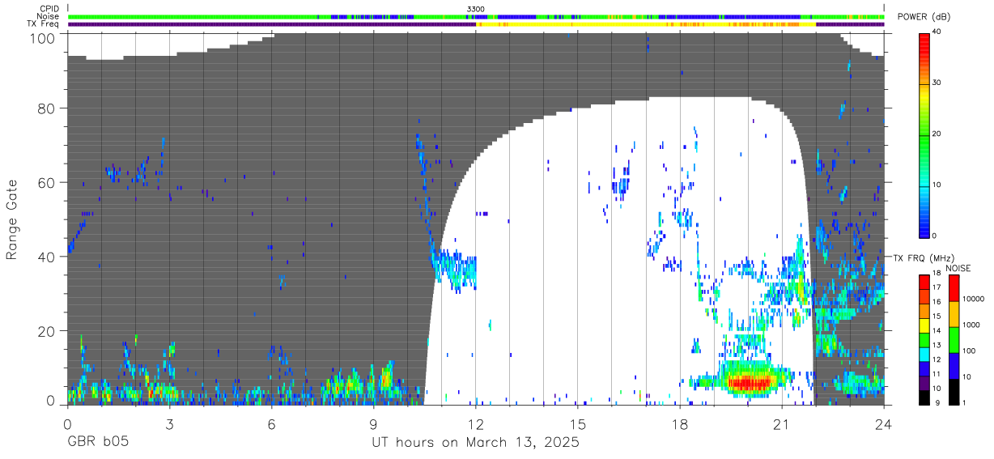Viewport: 994px width, 459px height.
Task: Click the 1000 tick on the NOISE scale
Action: (x=971, y=325)
